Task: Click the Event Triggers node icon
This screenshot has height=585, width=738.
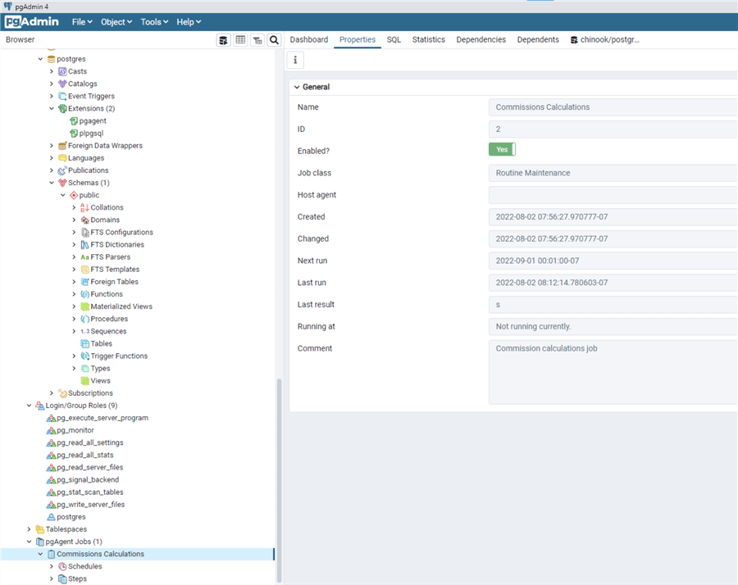Action: click(62, 96)
